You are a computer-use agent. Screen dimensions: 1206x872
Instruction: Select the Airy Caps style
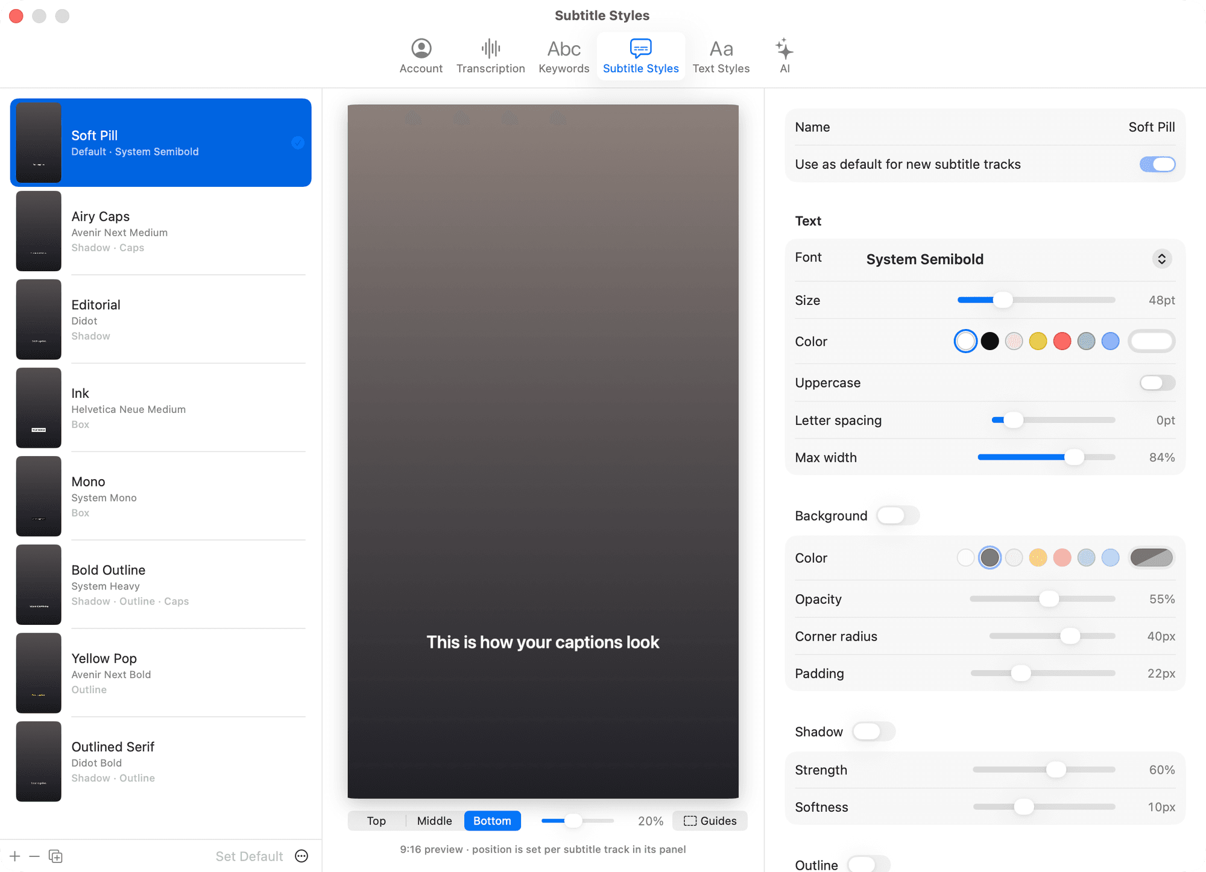pyautogui.click(x=160, y=231)
